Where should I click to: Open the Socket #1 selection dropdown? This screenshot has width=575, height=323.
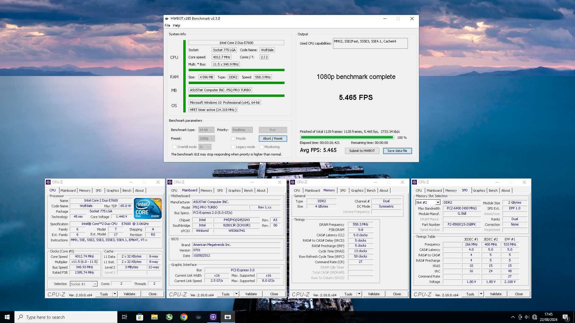point(84,284)
